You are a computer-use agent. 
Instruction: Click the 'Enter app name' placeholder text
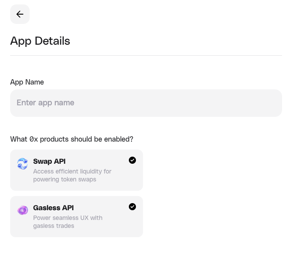46,103
